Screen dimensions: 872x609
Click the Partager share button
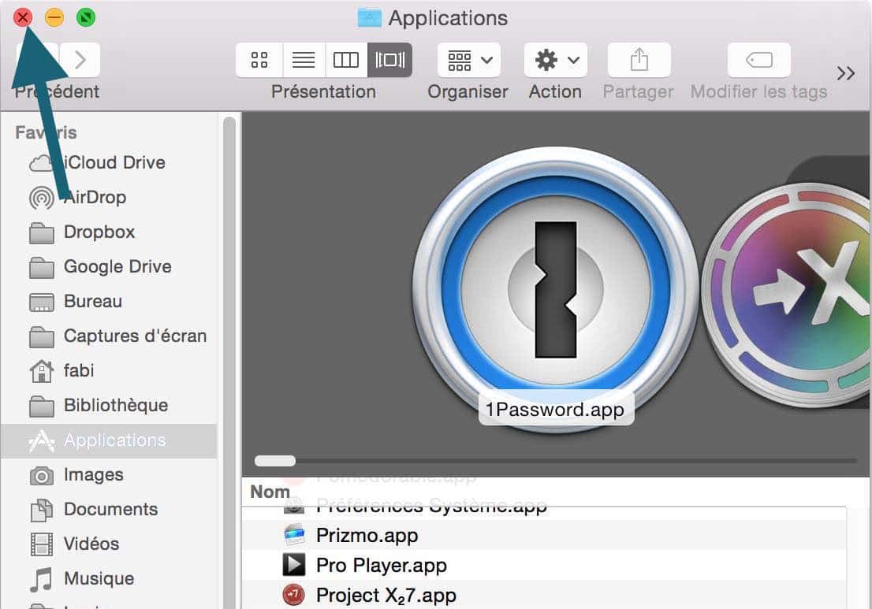point(639,59)
